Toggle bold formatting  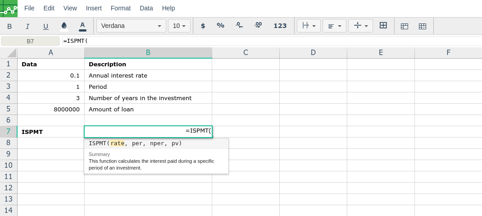pos(9,26)
